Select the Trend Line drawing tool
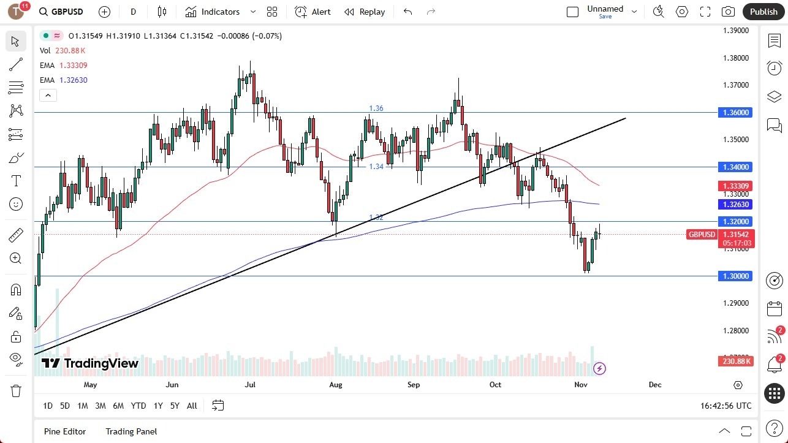Viewport: 788px width, 443px height. (16, 64)
